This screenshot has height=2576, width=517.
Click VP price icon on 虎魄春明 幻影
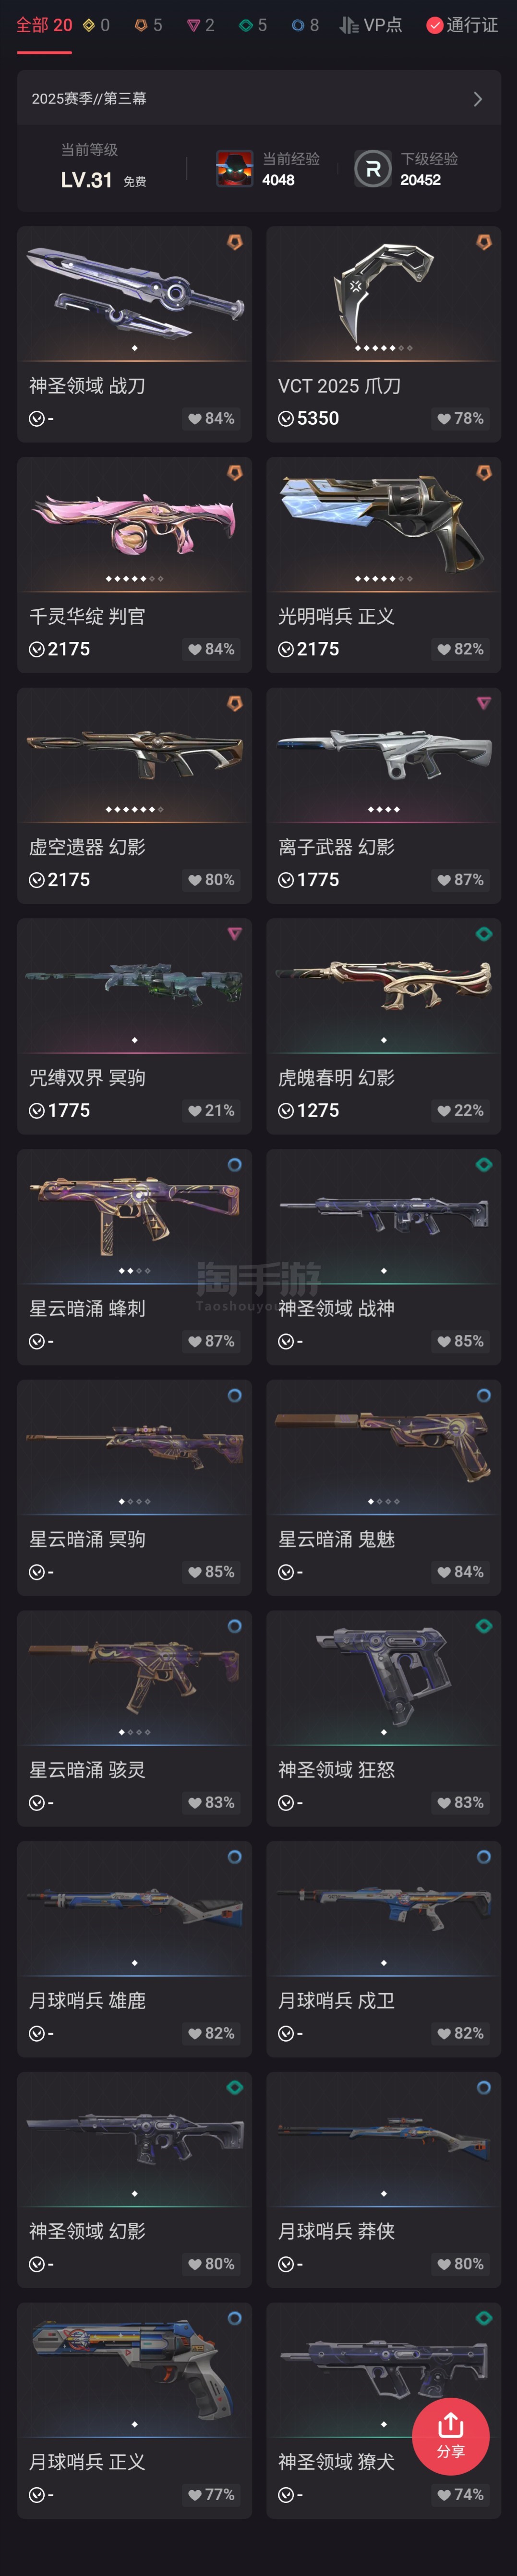286,1111
